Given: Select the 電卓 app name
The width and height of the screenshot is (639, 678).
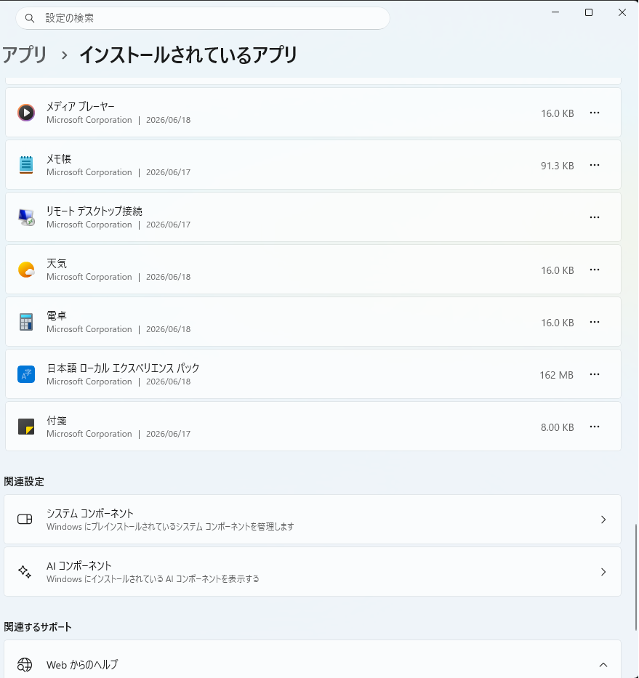Looking at the screenshot, I should [57, 315].
